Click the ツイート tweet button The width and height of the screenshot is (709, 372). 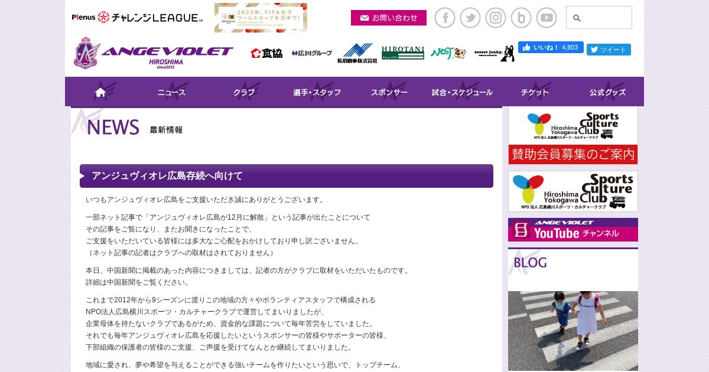609,50
